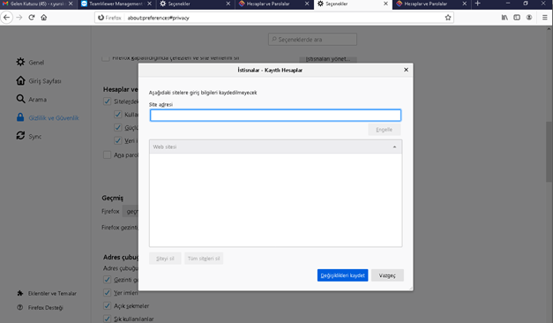Open the Arama search category

[x=31, y=99]
